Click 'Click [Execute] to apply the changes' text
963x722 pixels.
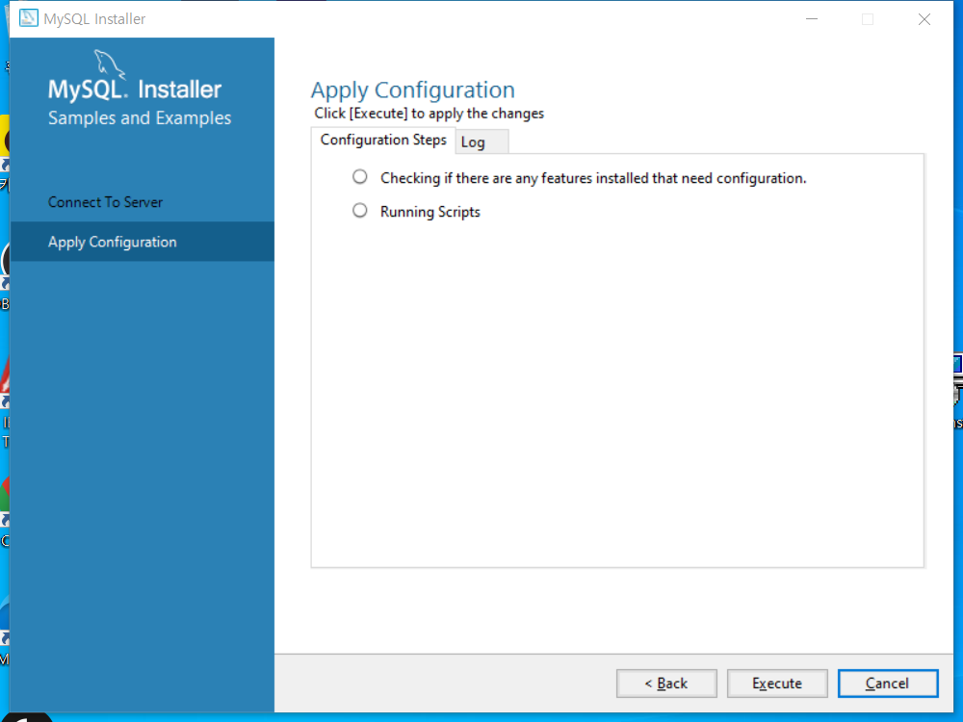click(429, 114)
